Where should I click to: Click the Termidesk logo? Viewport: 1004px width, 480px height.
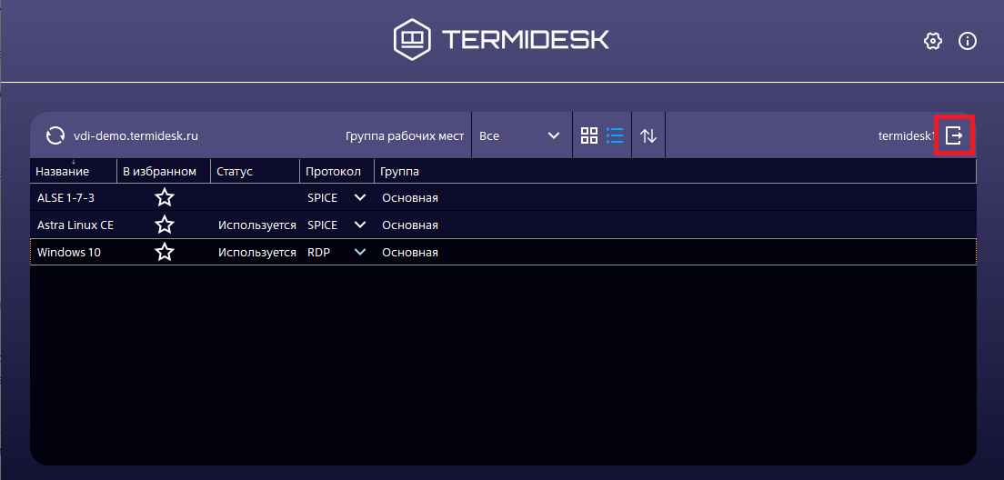pos(501,40)
